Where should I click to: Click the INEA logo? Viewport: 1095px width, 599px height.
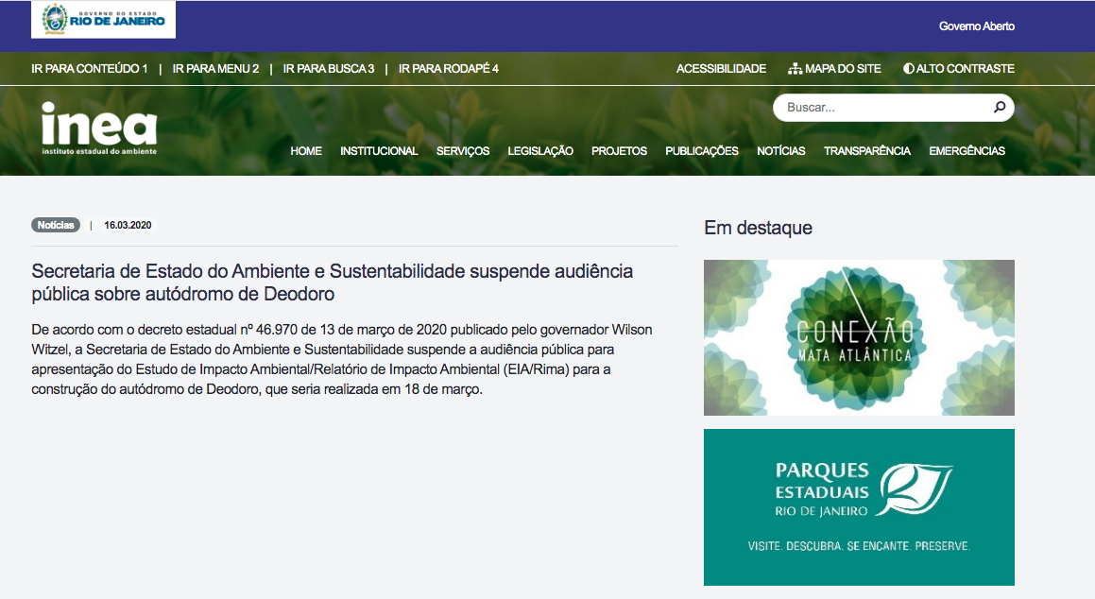(99, 128)
